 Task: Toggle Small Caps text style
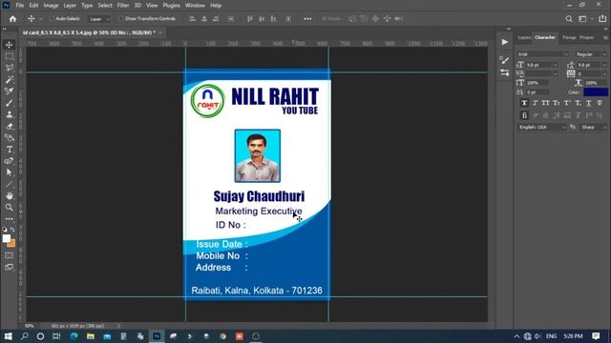tap(557, 103)
